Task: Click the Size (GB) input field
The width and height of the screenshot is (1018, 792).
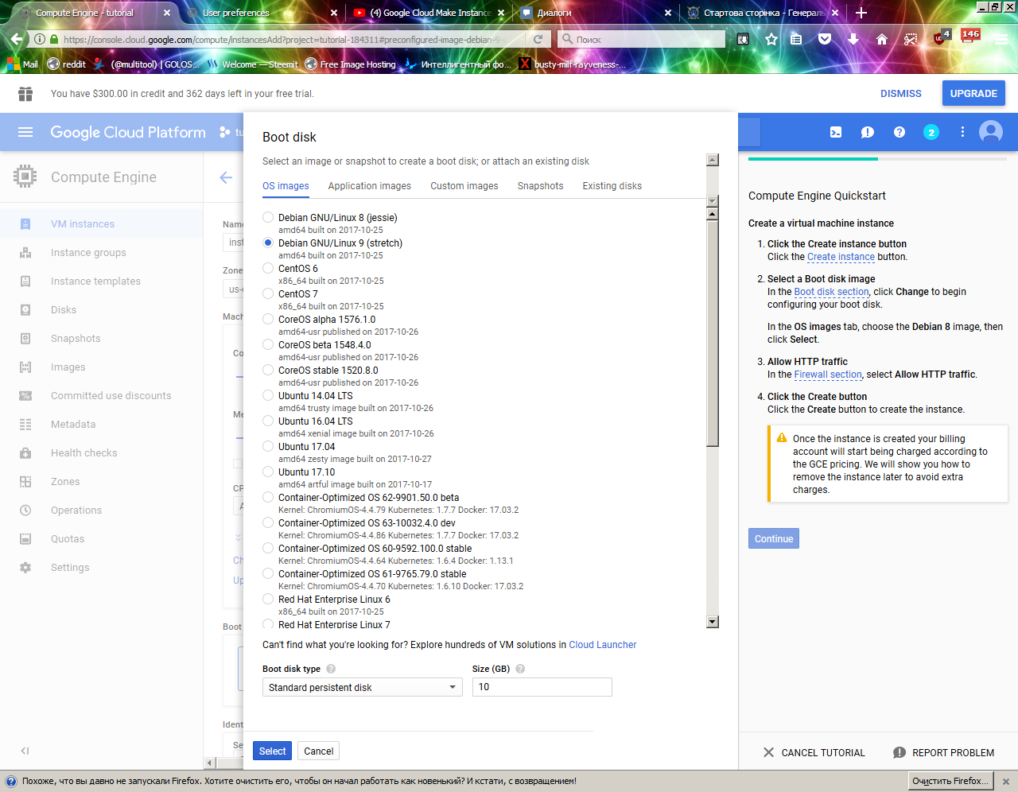Action: (x=542, y=687)
